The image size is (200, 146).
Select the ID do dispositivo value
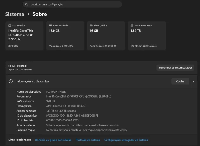[x=72, y=116]
